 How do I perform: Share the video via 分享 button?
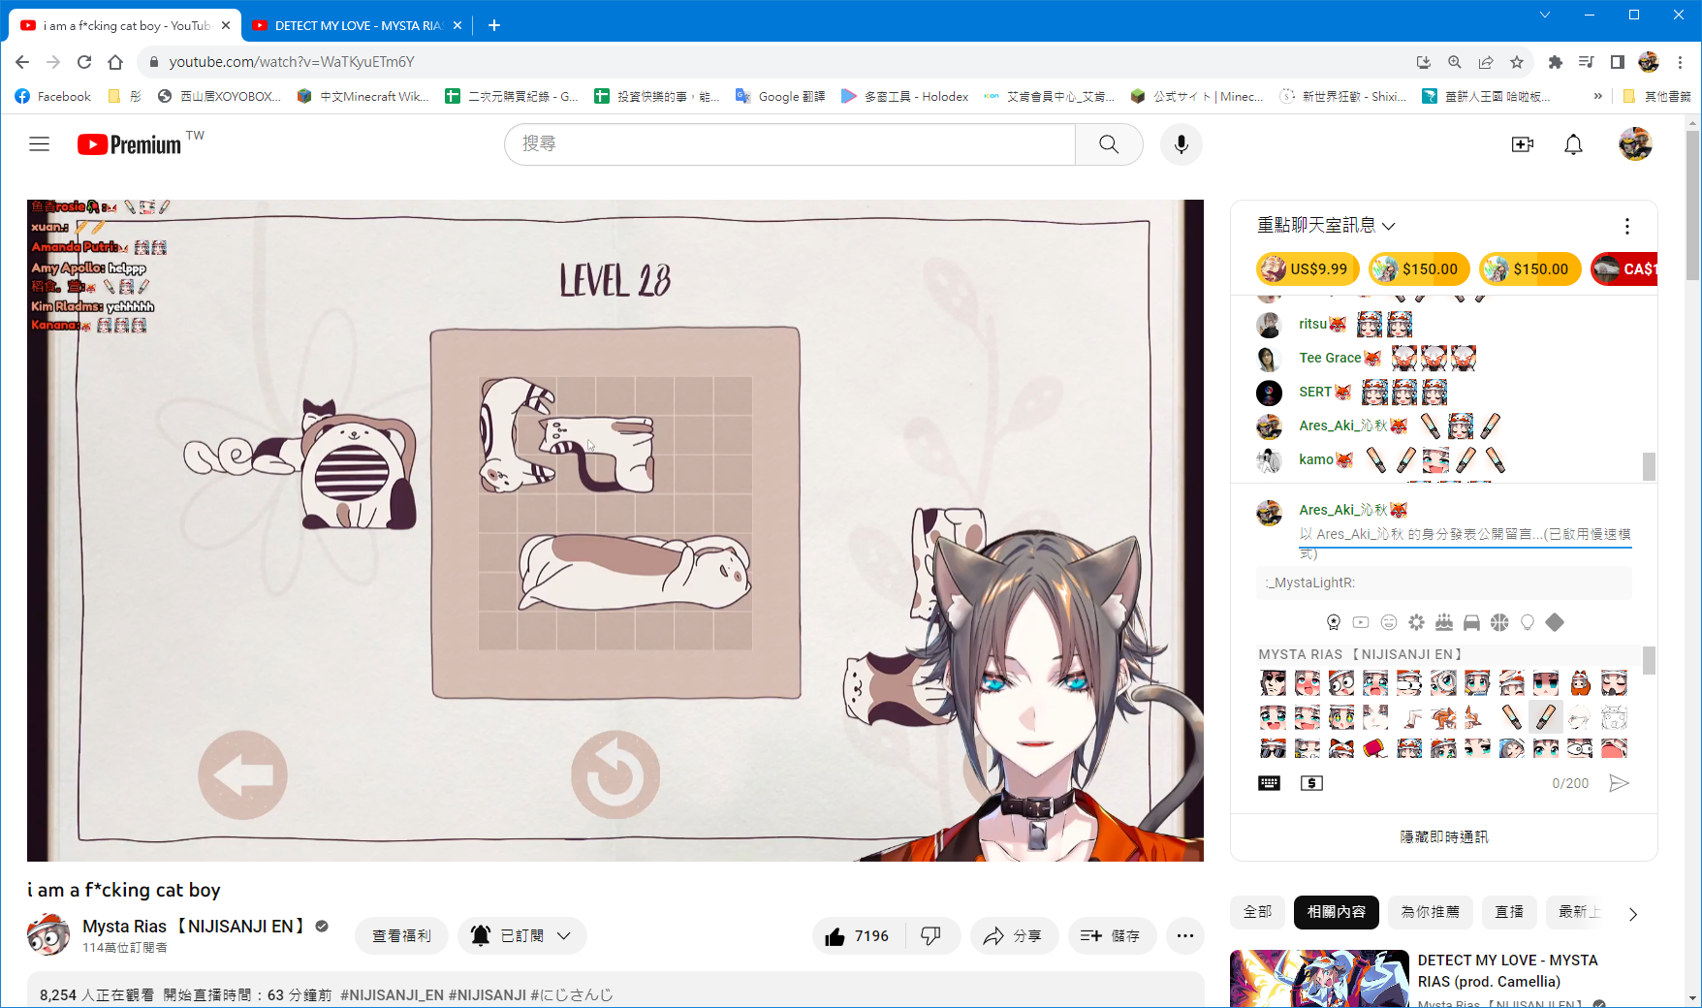1013,936
